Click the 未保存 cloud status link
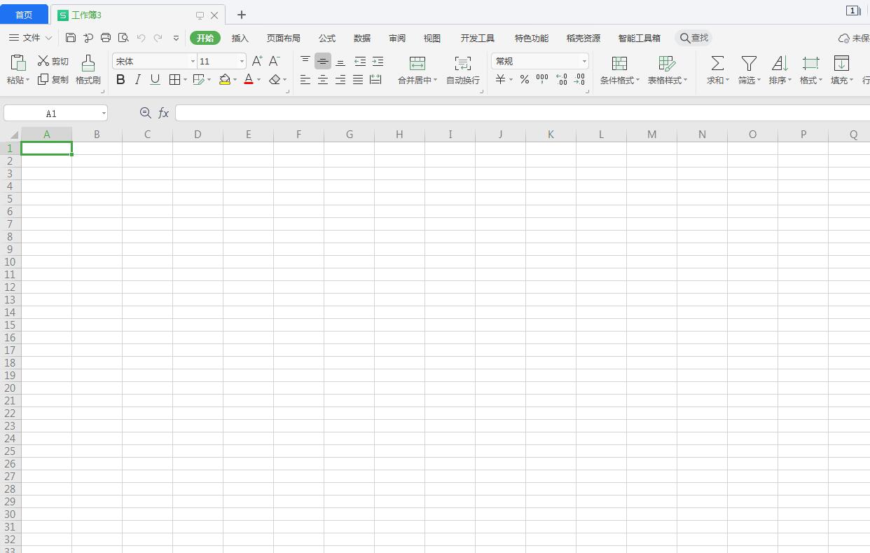 (855, 38)
